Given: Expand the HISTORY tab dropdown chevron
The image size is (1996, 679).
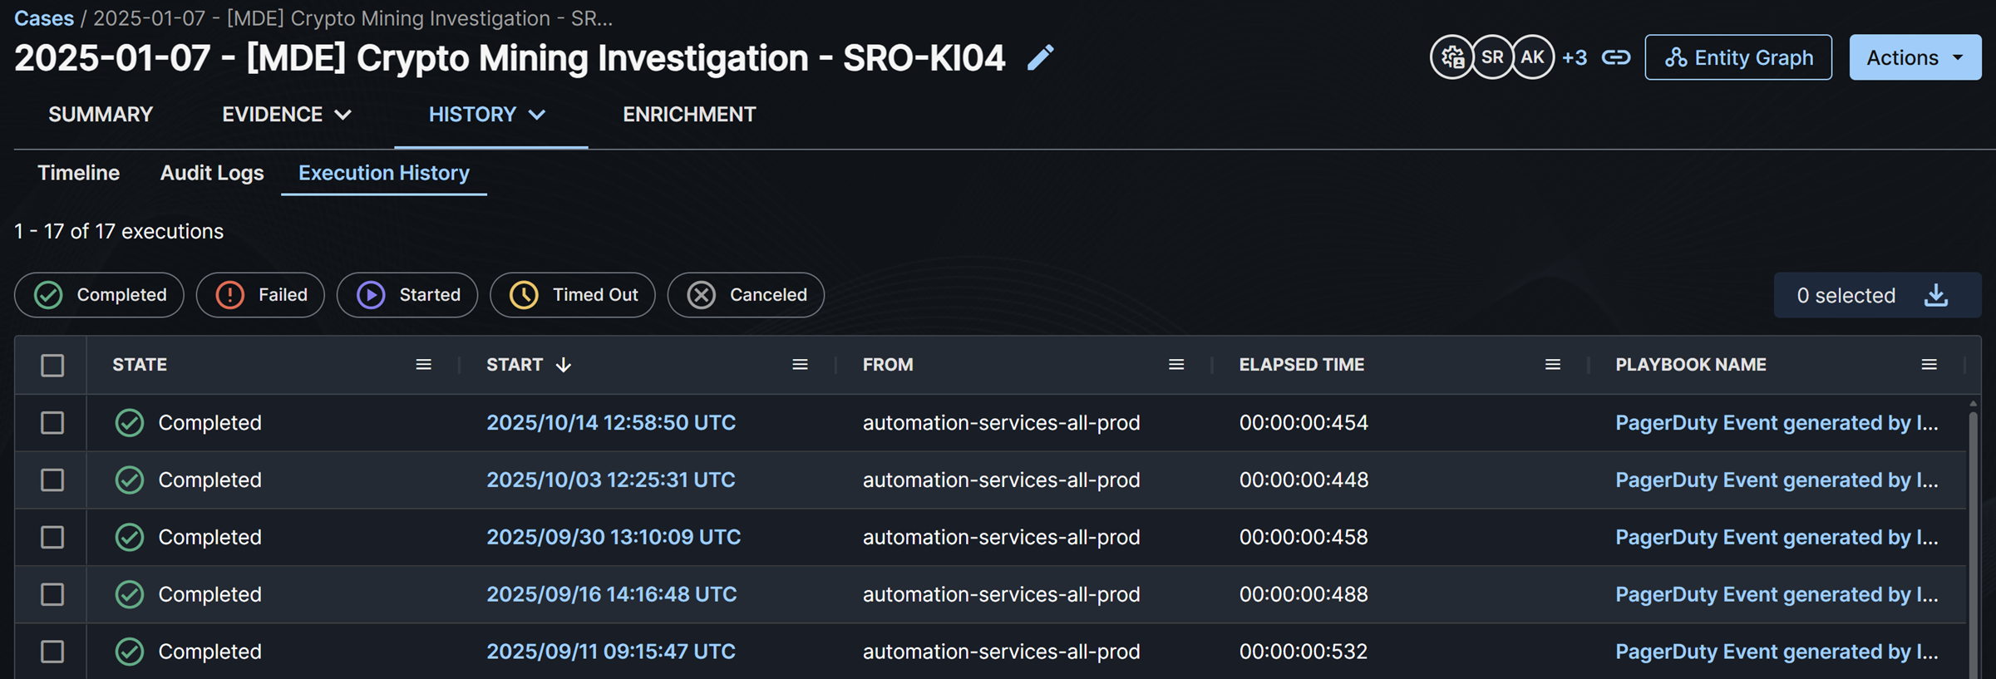Looking at the screenshot, I should click(x=538, y=115).
